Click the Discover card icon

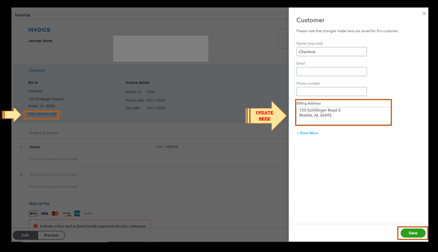(66, 213)
